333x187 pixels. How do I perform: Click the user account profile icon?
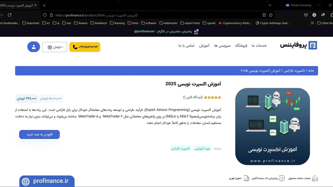pyautogui.click(x=34, y=47)
